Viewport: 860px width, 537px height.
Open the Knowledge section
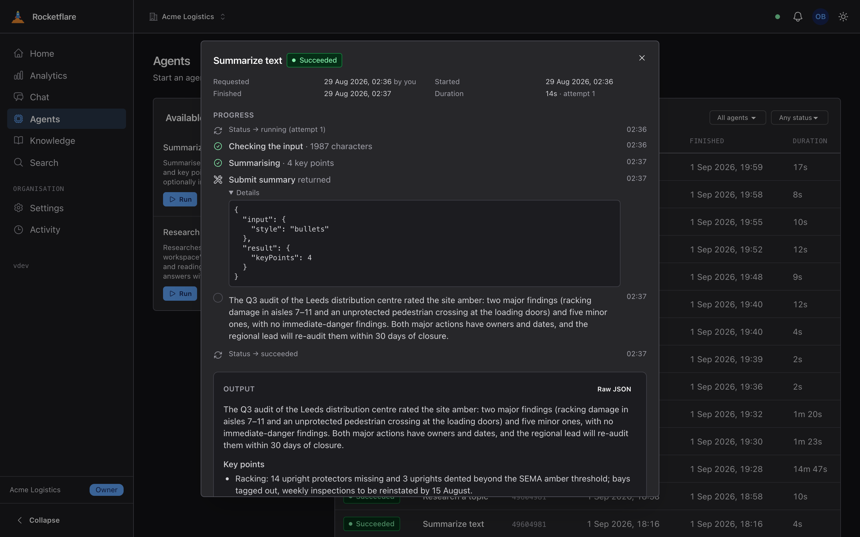(67, 140)
